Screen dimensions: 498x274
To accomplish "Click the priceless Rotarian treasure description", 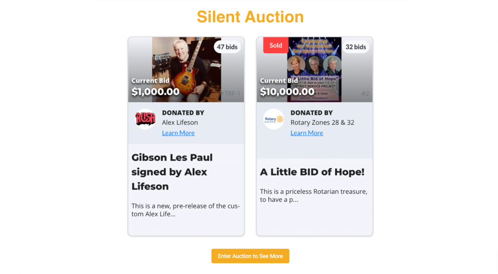I will 314,196.
